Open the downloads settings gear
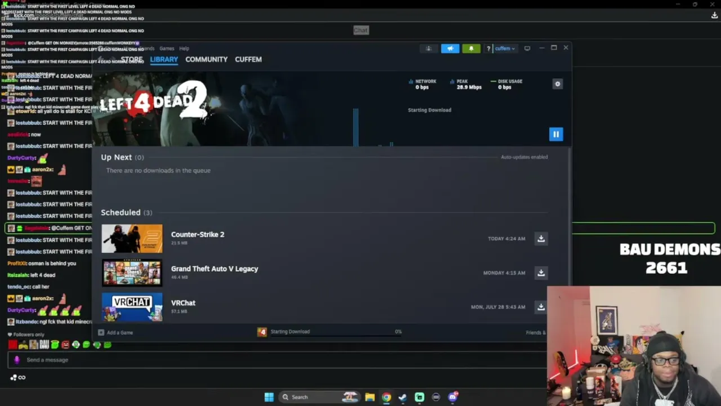Image resolution: width=721 pixels, height=406 pixels. point(558,84)
